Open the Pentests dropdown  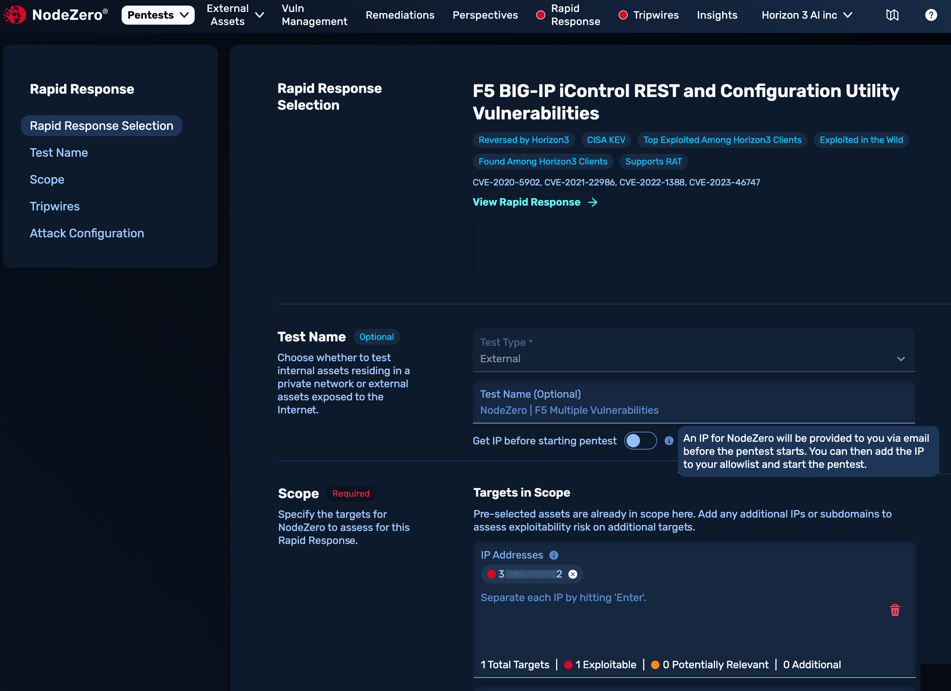point(158,15)
